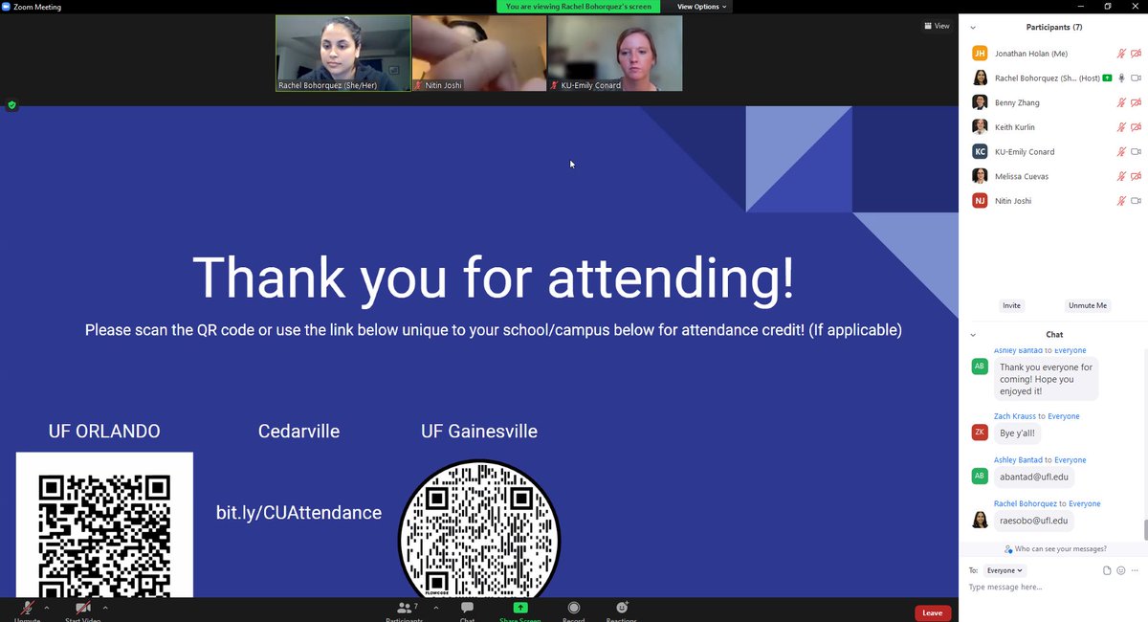Image resolution: width=1148 pixels, height=622 pixels.
Task: Open the View Options dropdown
Action: pos(702,7)
